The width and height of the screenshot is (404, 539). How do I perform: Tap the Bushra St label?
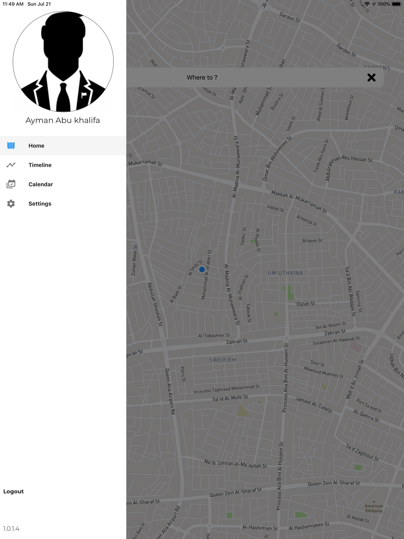[277, 101]
